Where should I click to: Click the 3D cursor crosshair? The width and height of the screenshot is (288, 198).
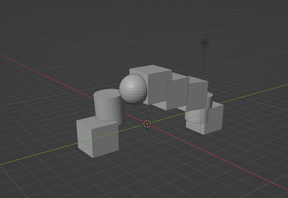pyautogui.click(x=147, y=124)
